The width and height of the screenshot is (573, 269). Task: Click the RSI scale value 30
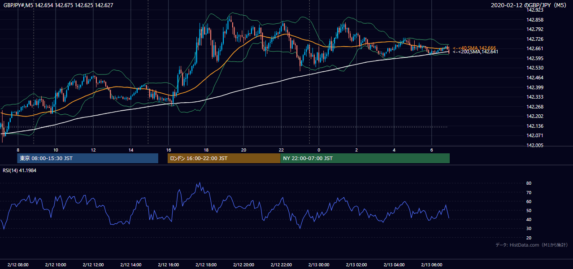tap(529, 229)
